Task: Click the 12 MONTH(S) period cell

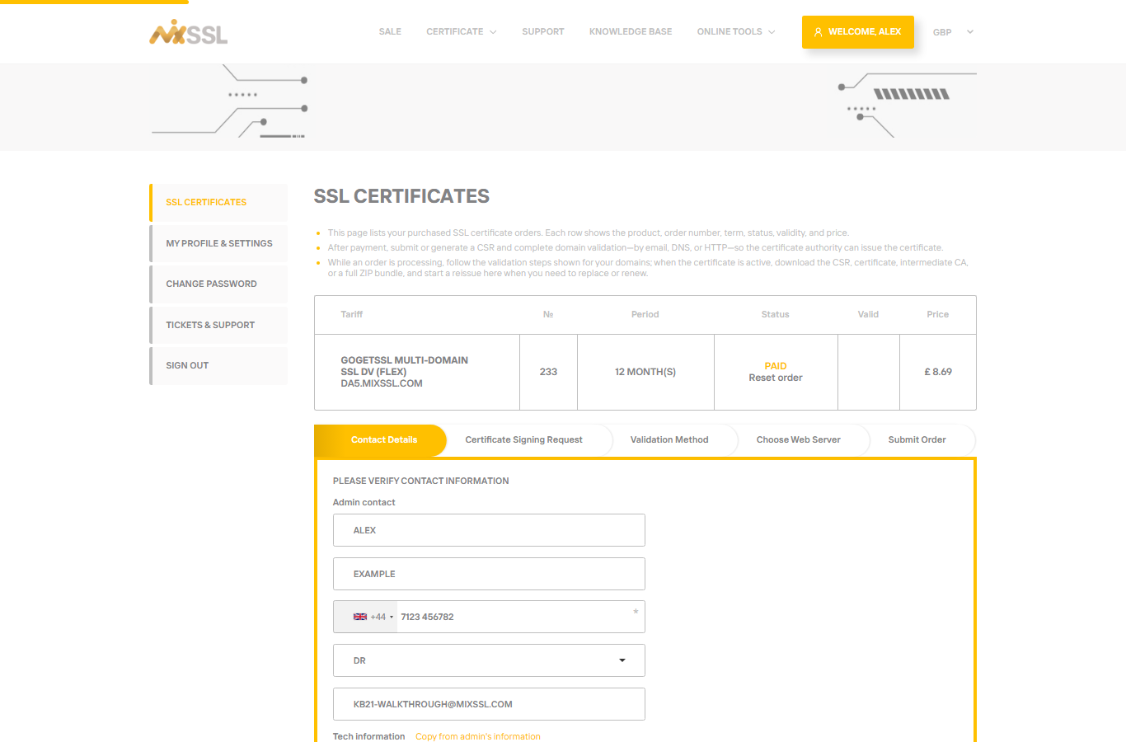Action: coord(645,372)
